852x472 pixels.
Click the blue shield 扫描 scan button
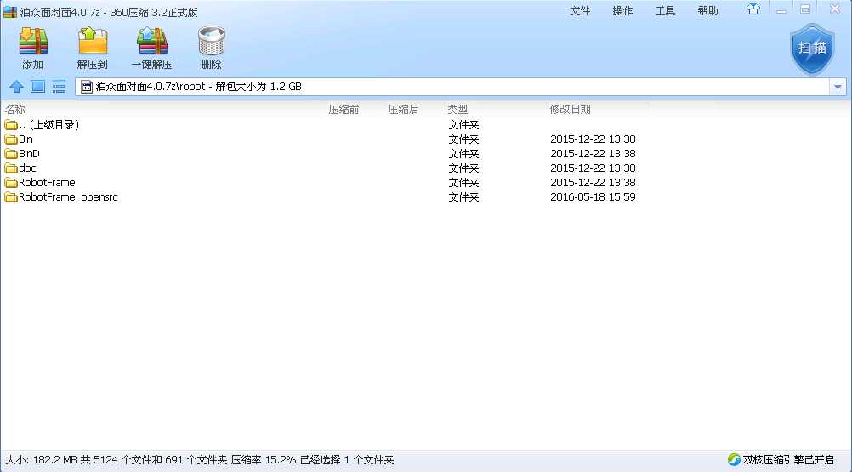point(812,48)
